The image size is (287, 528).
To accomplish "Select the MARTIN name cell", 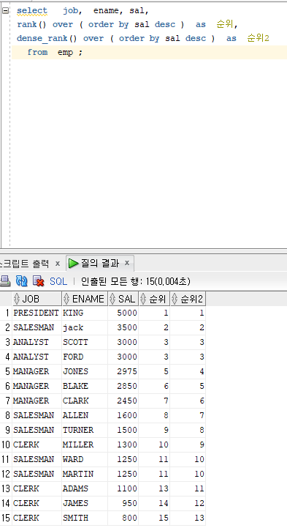I will 85,474.
